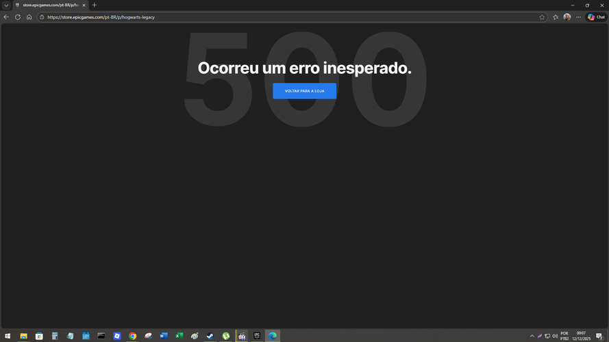Open Steam from the taskbar
The width and height of the screenshot is (609, 342).
coord(210,336)
